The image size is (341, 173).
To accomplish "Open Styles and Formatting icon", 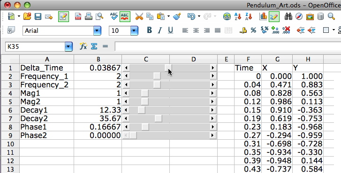I will coord(11,30).
